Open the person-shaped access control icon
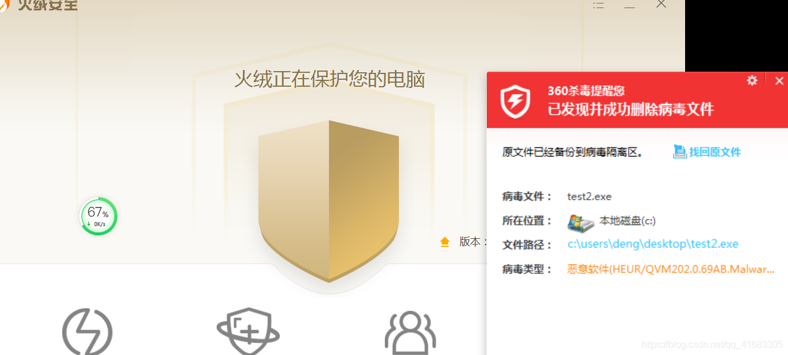 pos(410,333)
